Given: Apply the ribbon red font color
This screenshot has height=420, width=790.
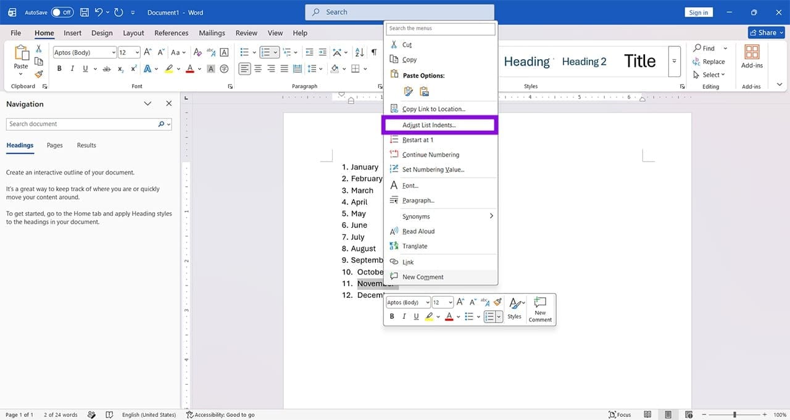Looking at the screenshot, I should [x=190, y=69].
